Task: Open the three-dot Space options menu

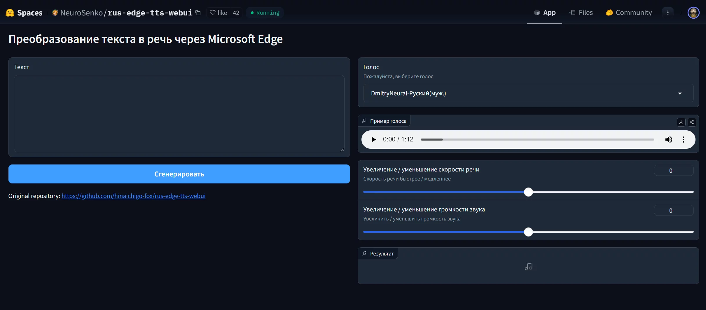Action: tap(668, 13)
